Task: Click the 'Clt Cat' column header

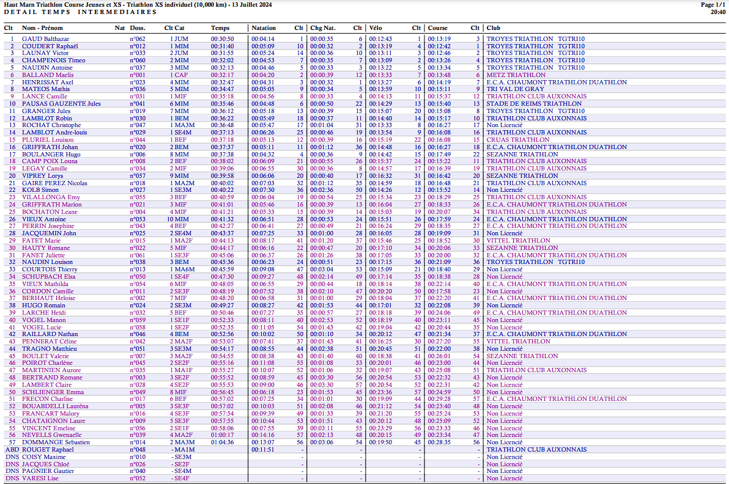Action: point(174,28)
